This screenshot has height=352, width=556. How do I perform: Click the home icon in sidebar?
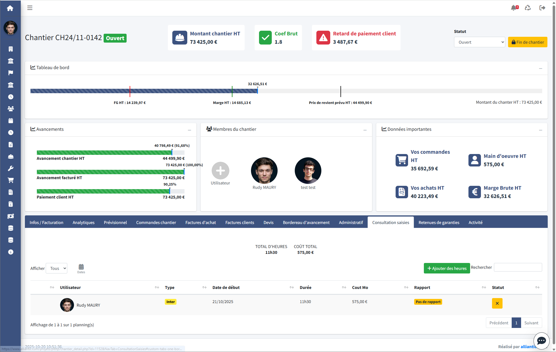tap(10, 8)
